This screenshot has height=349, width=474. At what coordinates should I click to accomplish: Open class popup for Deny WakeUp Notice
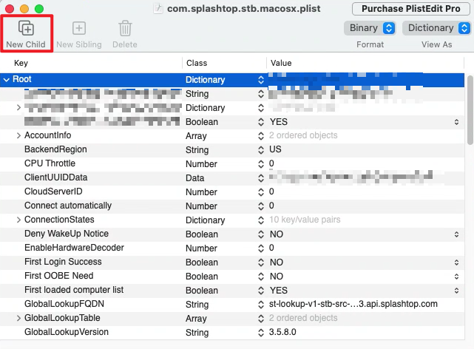tap(261, 234)
